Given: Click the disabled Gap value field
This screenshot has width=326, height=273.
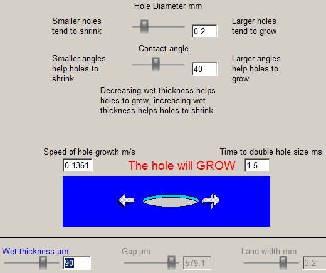Looking at the screenshot, I should click(x=197, y=263).
